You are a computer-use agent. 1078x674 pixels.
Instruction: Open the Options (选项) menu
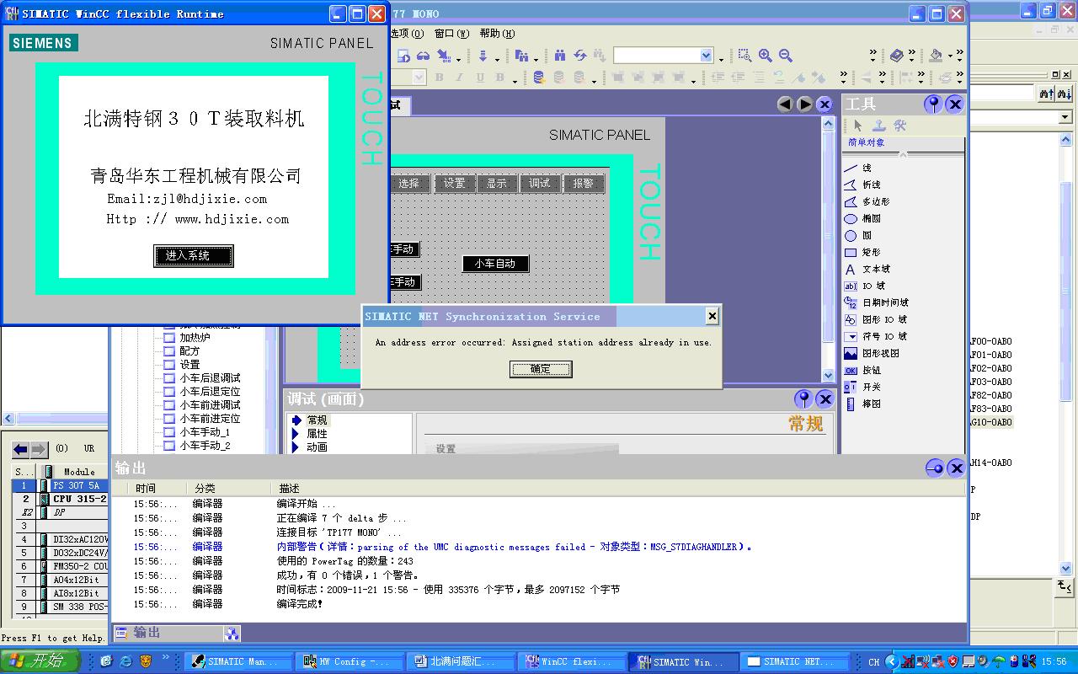point(407,34)
